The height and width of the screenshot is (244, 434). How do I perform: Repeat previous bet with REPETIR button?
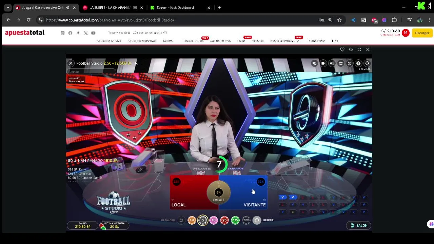[257, 220]
